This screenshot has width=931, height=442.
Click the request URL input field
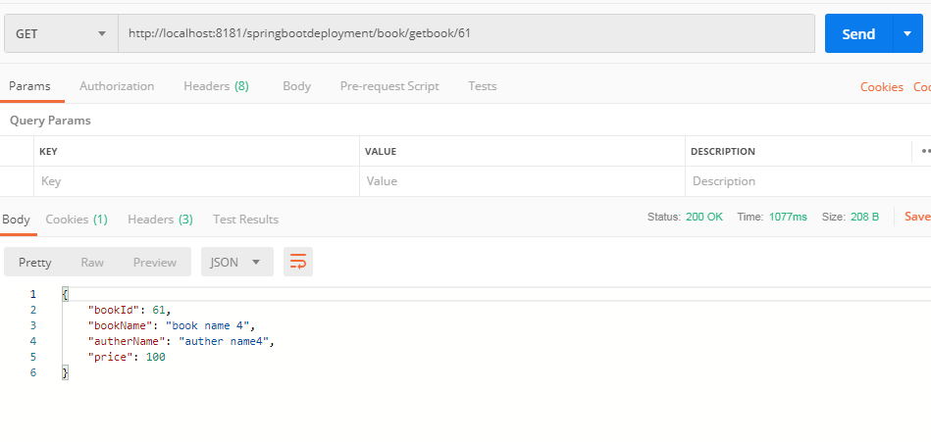(x=466, y=34)
